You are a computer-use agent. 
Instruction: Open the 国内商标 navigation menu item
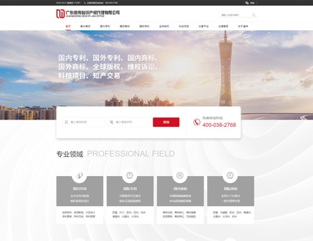coord(85,26)
